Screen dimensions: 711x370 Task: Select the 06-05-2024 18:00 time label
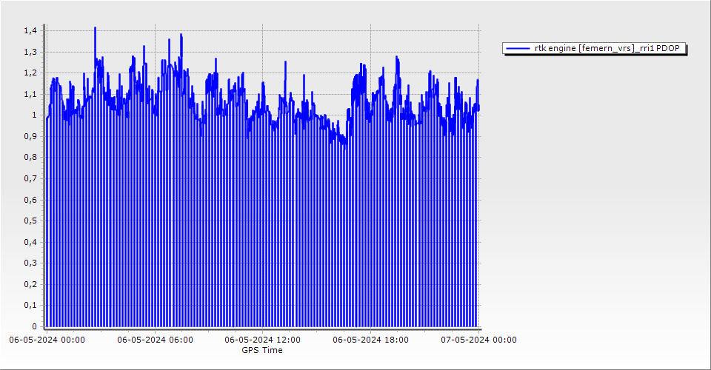click(370, 340)
